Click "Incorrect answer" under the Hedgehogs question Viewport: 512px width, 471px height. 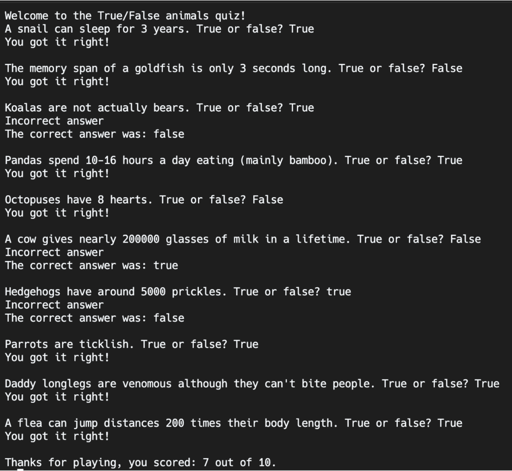pyautogui.click(x=54, y=305)
